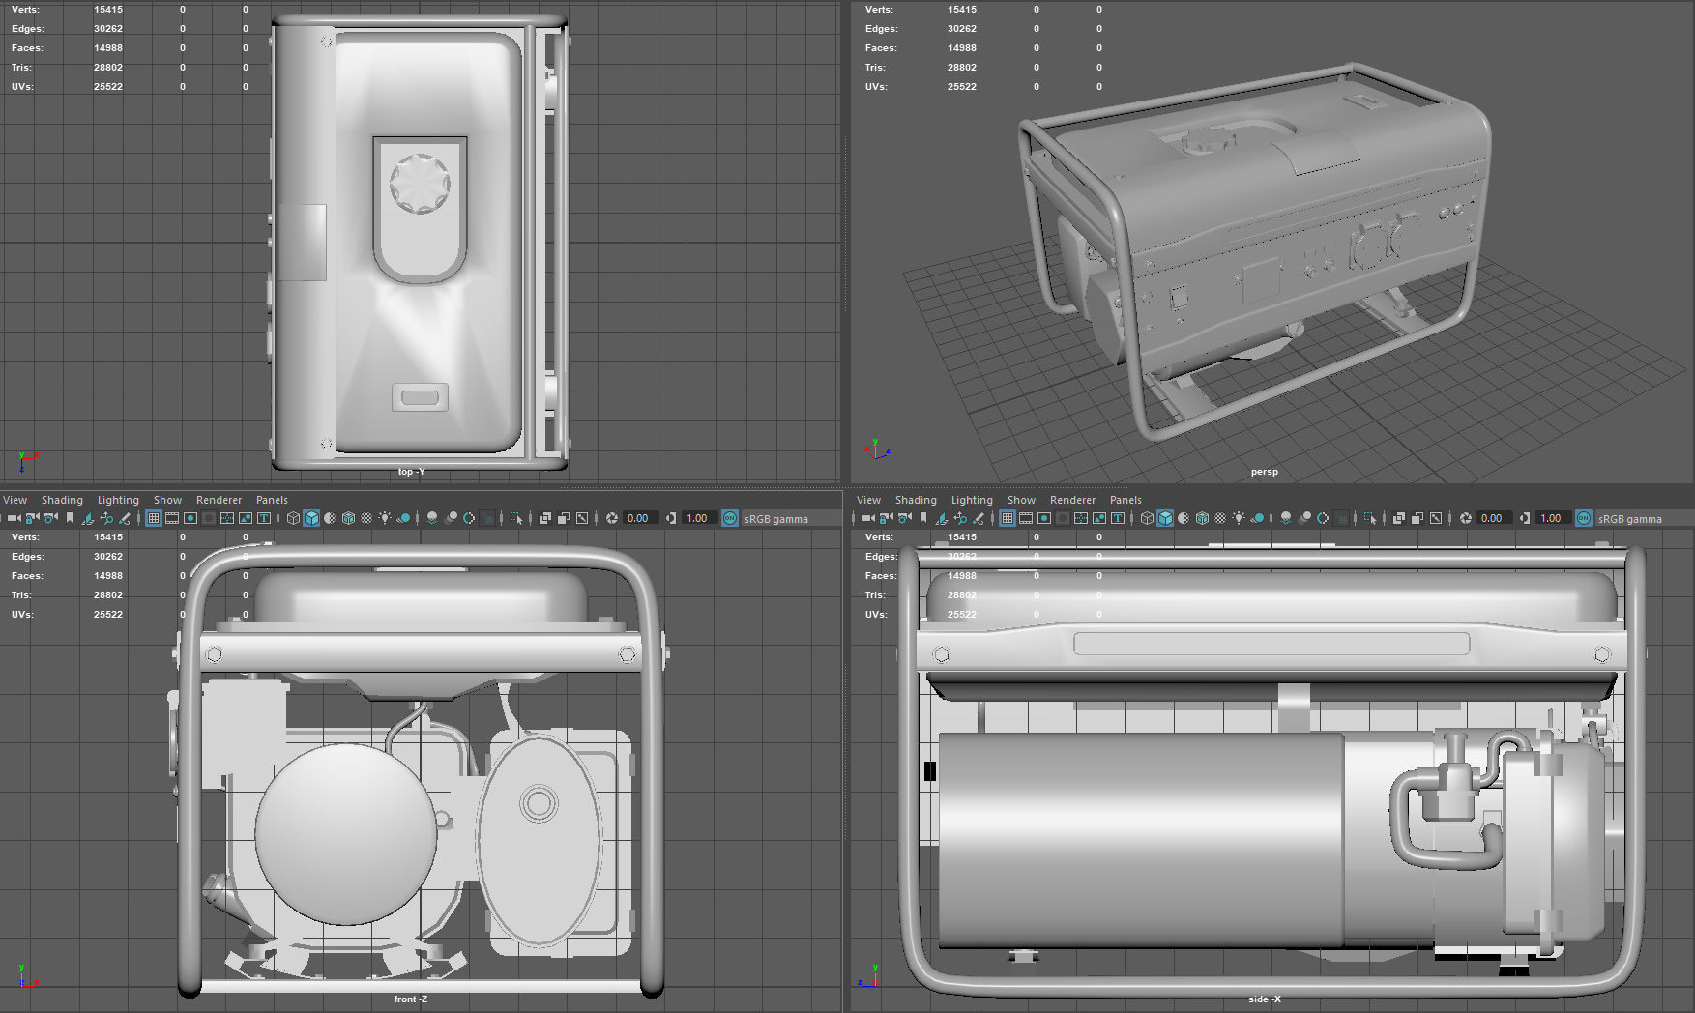The image size is (1695, 1013).
Task: Open Lighting menu in side -X panel
Action: (972, 500)
